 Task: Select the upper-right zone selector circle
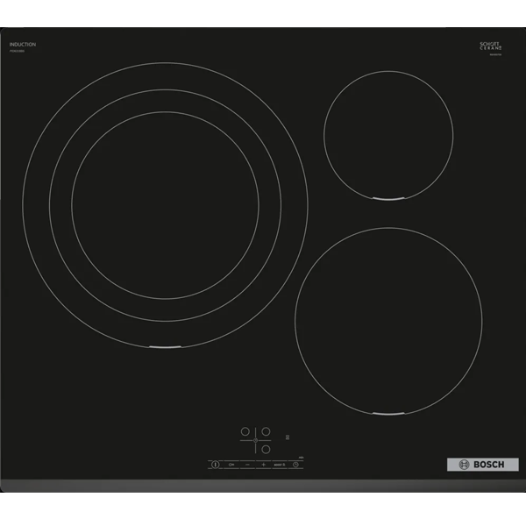pyautogui.click(x=265, y=432)
